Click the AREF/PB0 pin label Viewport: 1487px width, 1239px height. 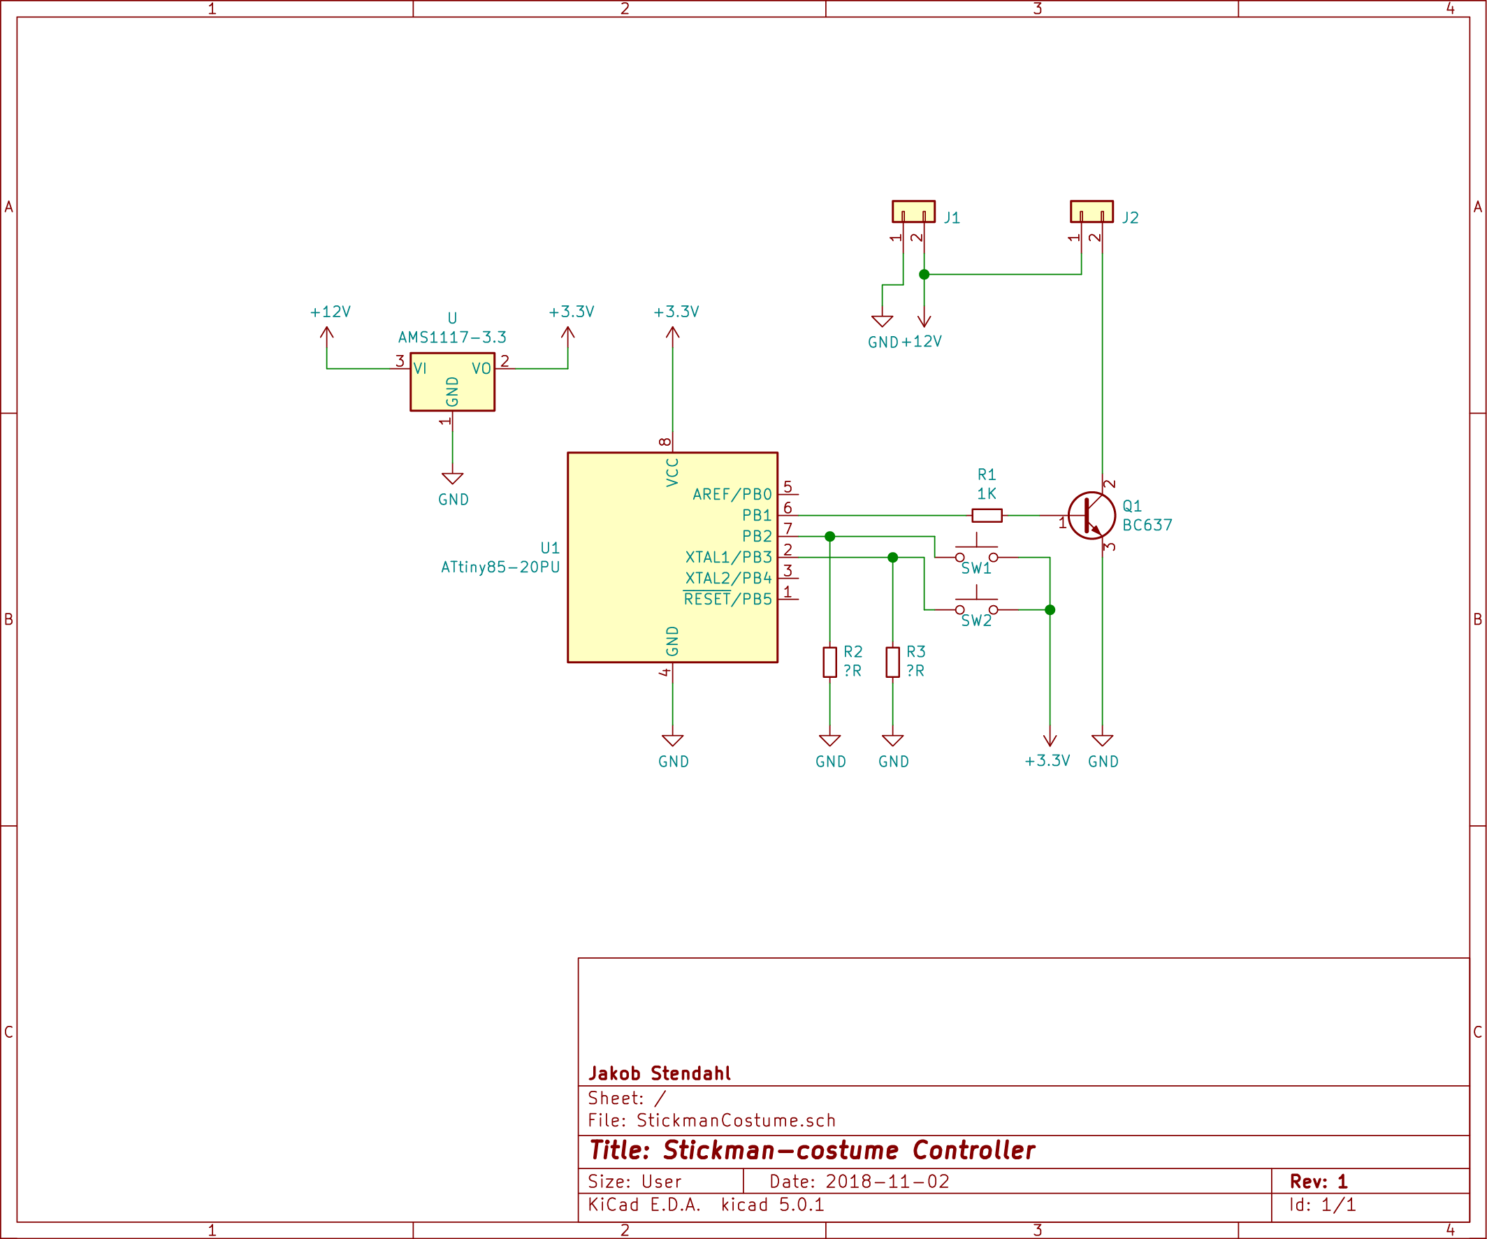tap(732, 494)
